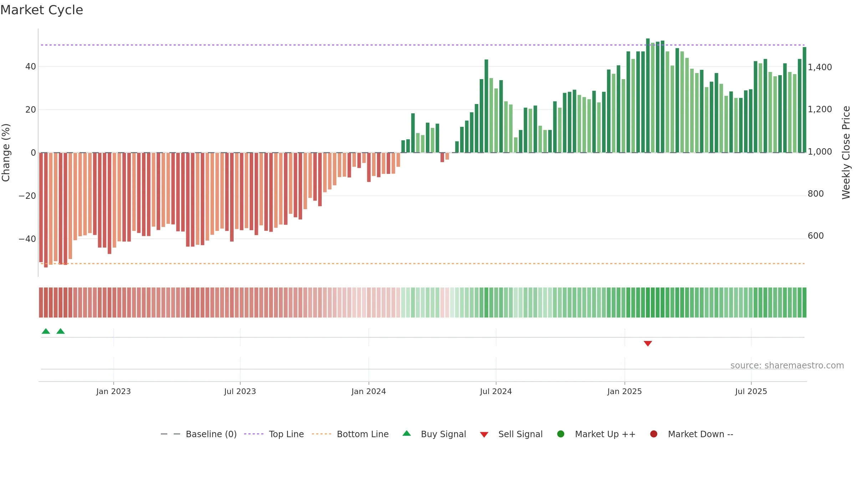856x481 pixels.
Task: Click the gray dashed Baseline legend sample
Action: pyautogui.click(x=170, y=434)
